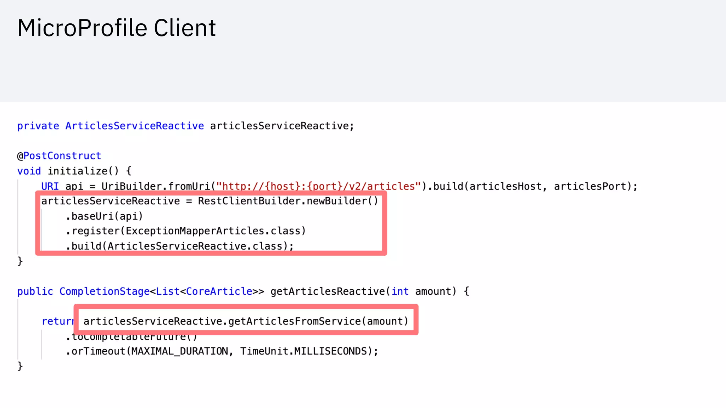Click the .orTimeout(MAXIMAL_DURATION, TimeUnit.MILLISECONDS); line
The width and height of the screenshot is (726, 408).
click(222, 351)
